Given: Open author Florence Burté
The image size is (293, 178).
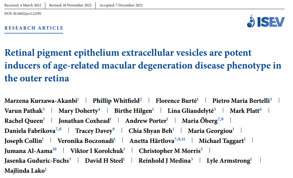Looking at the screenshot, I should pyautogui.click(x=176, y=101).
